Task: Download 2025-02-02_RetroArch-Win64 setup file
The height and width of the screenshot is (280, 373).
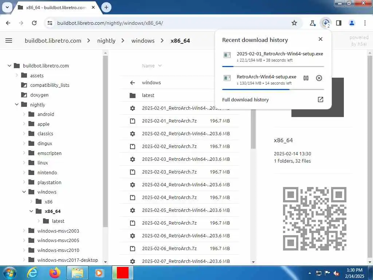Action: (x=180, y=133)
